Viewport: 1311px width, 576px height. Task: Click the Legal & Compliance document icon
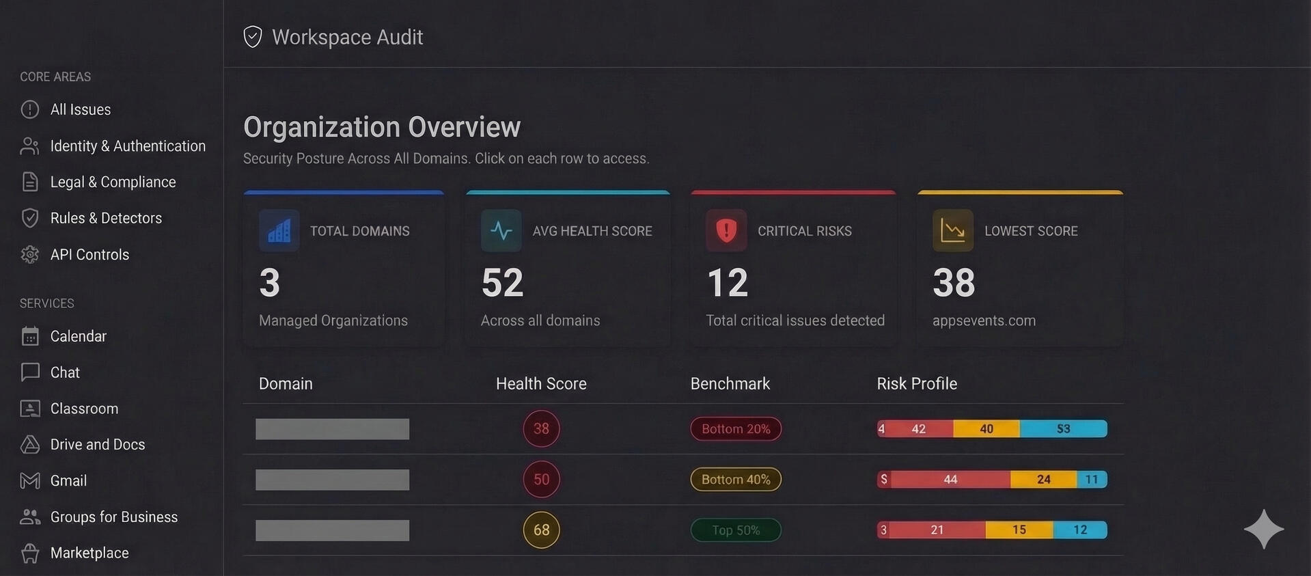[30, 182]
